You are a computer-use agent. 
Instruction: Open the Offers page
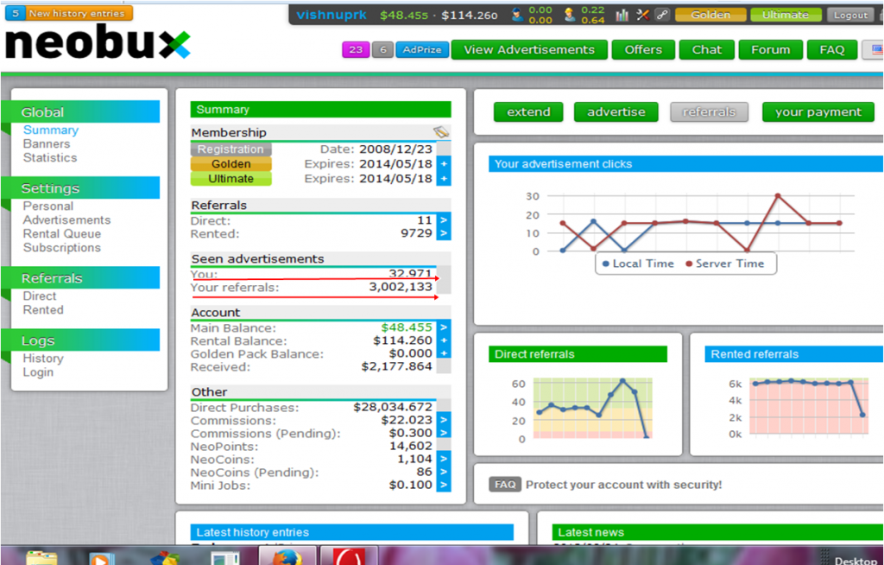point(643,49)
